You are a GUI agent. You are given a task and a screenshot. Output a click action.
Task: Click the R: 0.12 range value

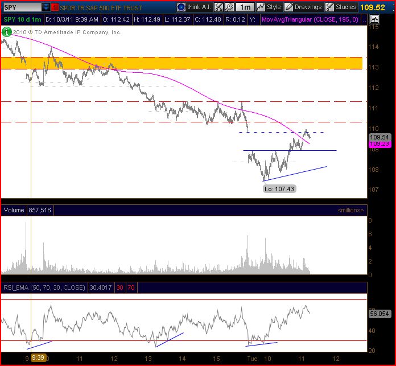tap(235, 19)
